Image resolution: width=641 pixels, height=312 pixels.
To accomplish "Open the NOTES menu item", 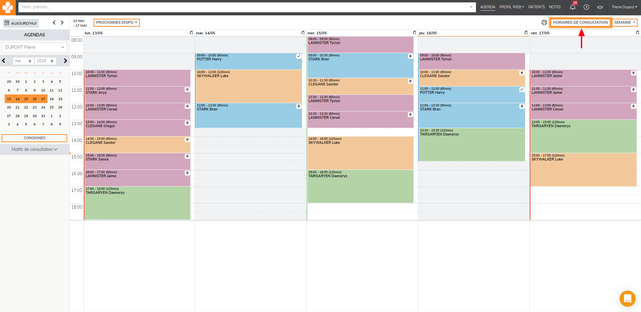I will [554, 7].
